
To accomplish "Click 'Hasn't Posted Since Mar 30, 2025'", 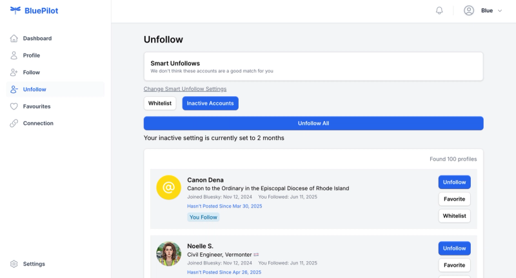I will coord(224,206).
